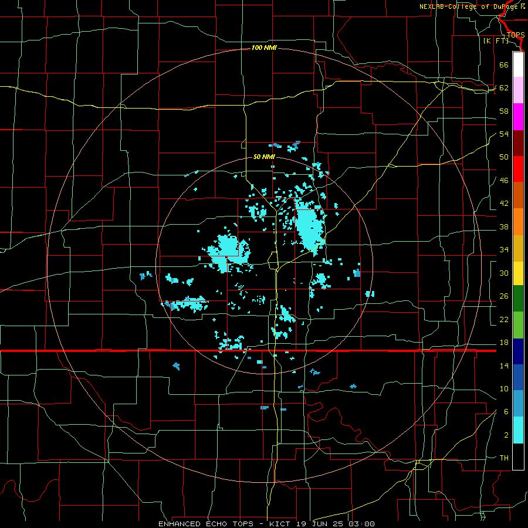Click the '100 NMI' range ring label
The width and height of the screenshot is (528, 528).
tap(264, 48)
